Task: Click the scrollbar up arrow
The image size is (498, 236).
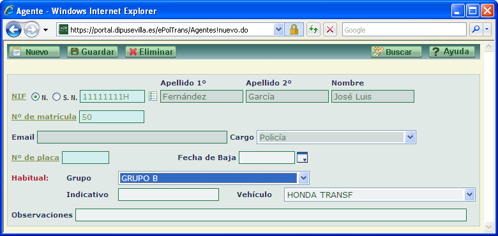Action: click(489, 47)
